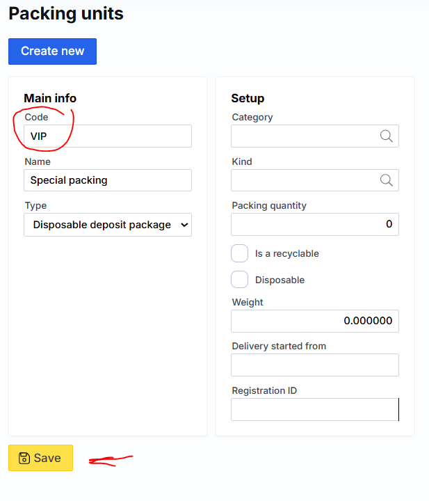The image size is (429, 501).
Task: Open the Type dropdown list
Action: pyautogui.click(x=107, y=225)
